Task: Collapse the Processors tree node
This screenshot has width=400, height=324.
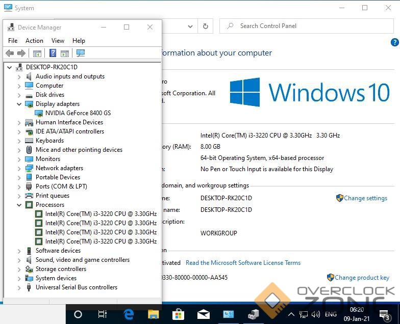Action: coord(19,205)
